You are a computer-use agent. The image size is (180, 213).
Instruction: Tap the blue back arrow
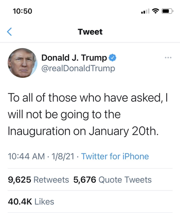9,31
